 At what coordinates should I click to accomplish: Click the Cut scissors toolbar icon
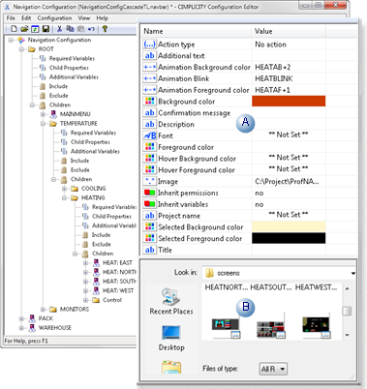(x=59, y=29)
